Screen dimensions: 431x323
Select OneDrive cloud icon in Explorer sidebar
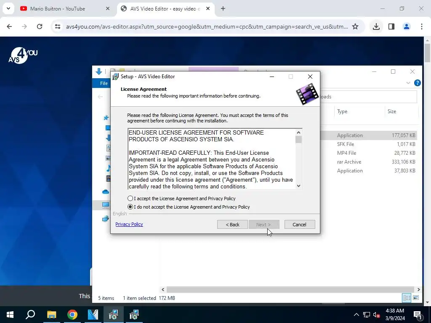pyautogui.click(x=106, y=192)
